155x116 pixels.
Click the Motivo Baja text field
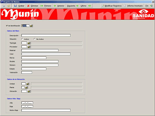coord(46,110)
